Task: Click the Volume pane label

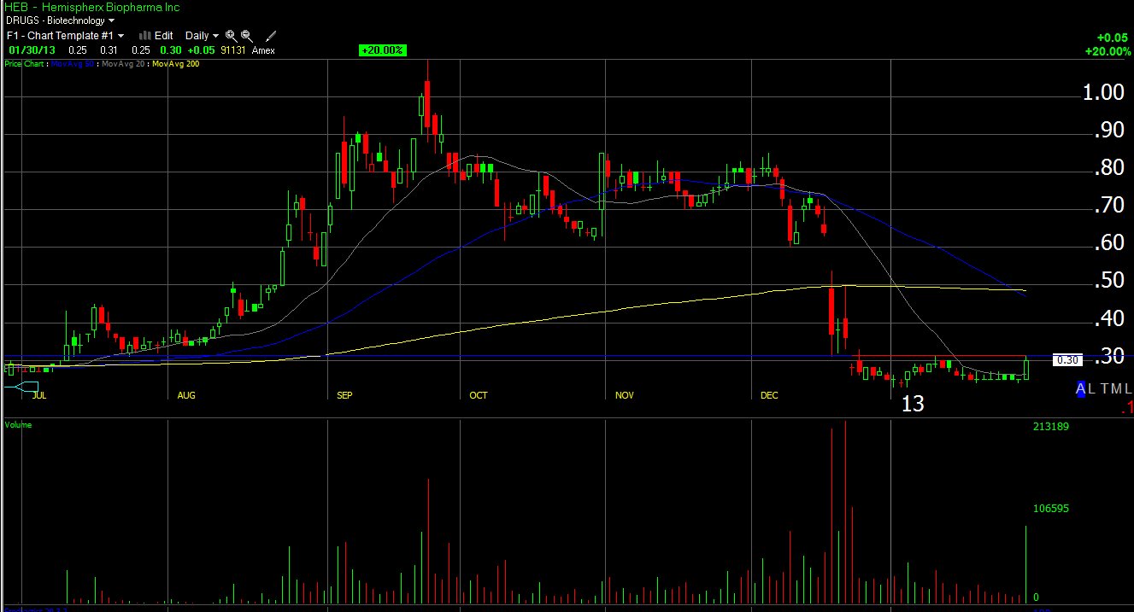Action: [18, 424]
